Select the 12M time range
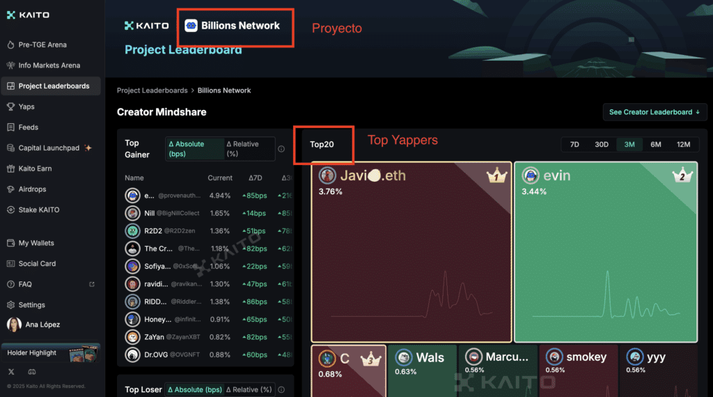This screenshot has height=397, width=713. (x=684, y=145)
